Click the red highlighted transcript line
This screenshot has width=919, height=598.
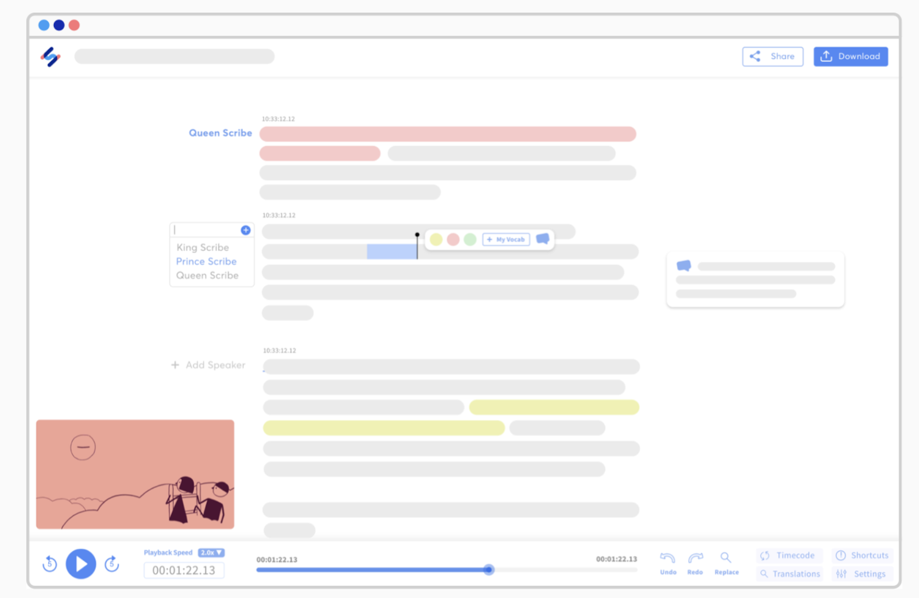447,134
